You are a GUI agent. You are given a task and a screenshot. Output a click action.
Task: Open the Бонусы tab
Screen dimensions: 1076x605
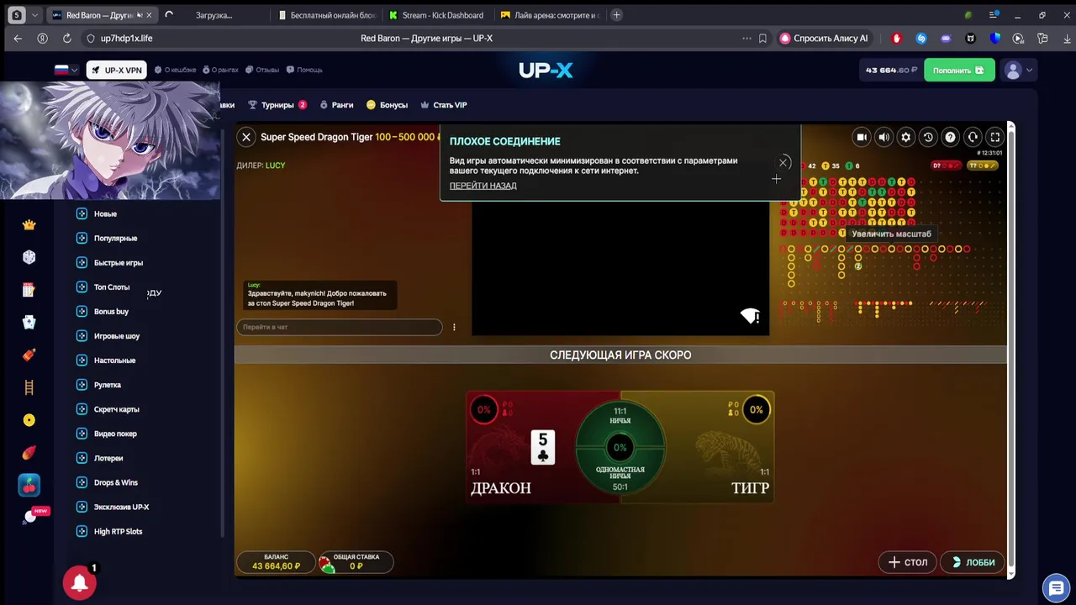click(387, 105)
